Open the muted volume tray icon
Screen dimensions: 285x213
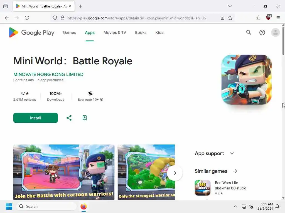point(251,206)
